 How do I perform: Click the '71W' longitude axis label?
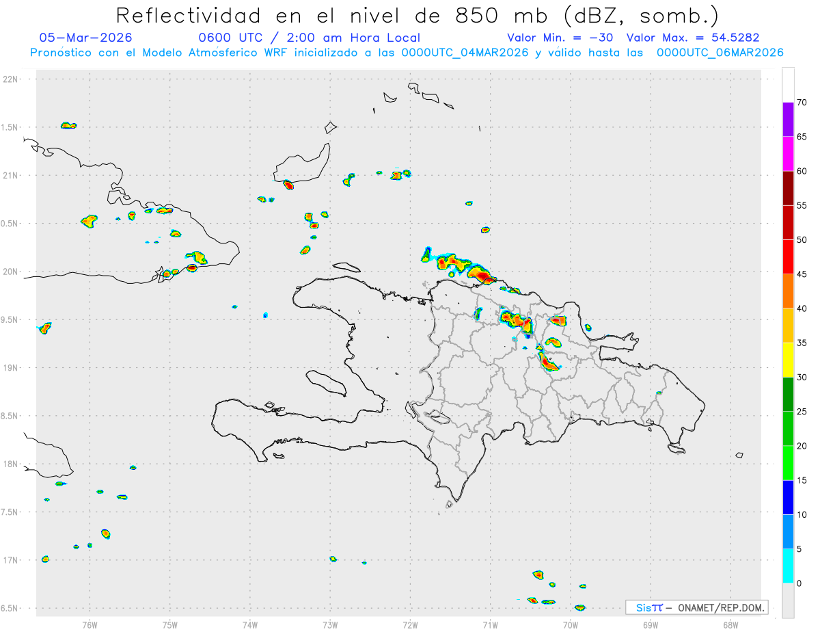[490, 624]
